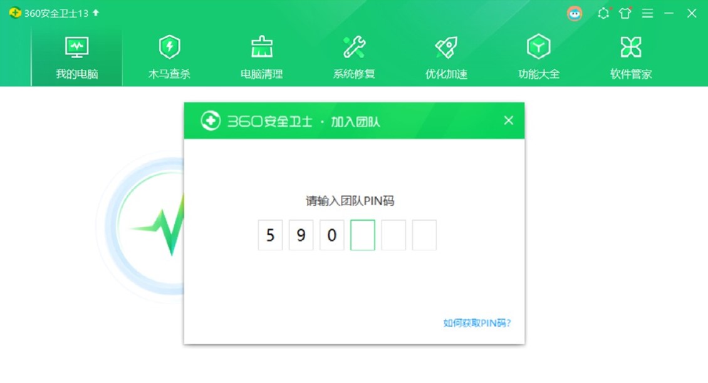Select the 优化加速 tab

click(446, 58)
